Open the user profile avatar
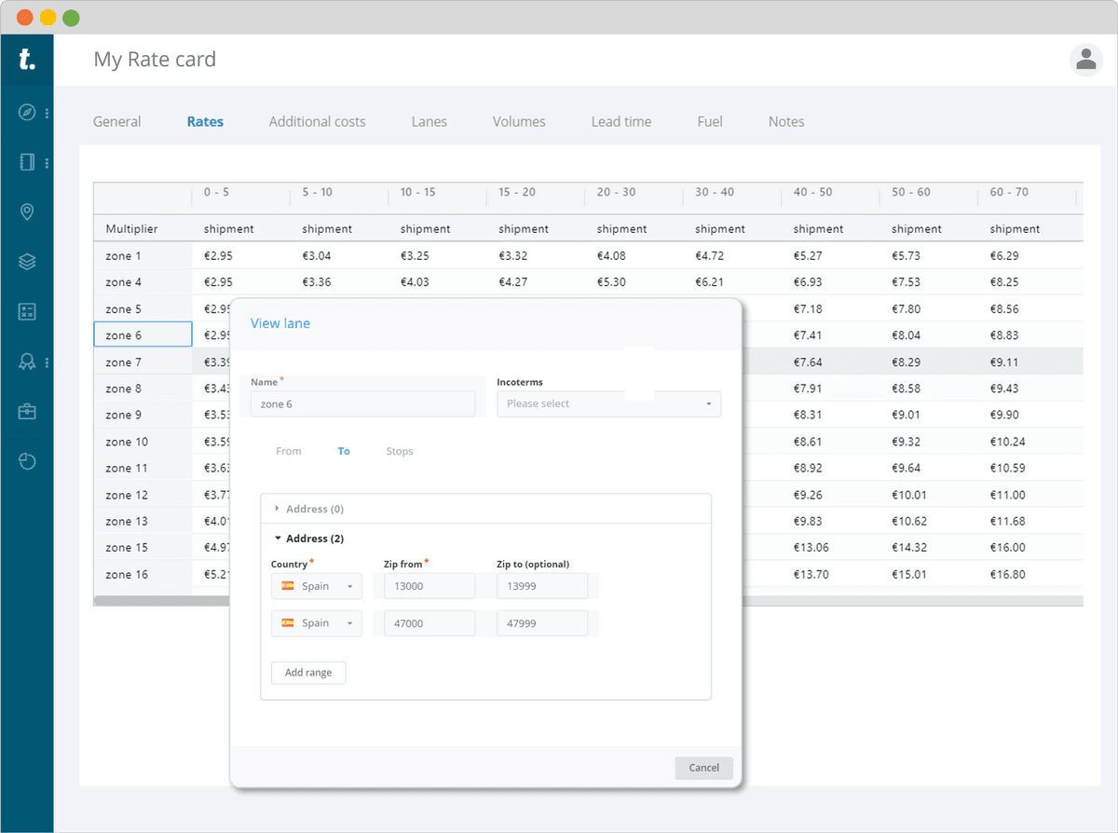Viewport: 1118px width, 833px height. click(1085, 60)
